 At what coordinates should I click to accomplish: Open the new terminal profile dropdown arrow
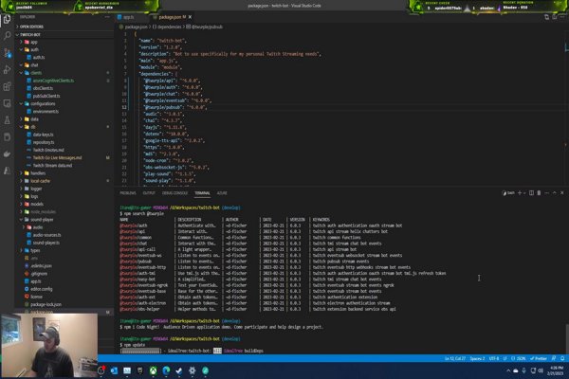pyautogui.click(x=524, y=193)
